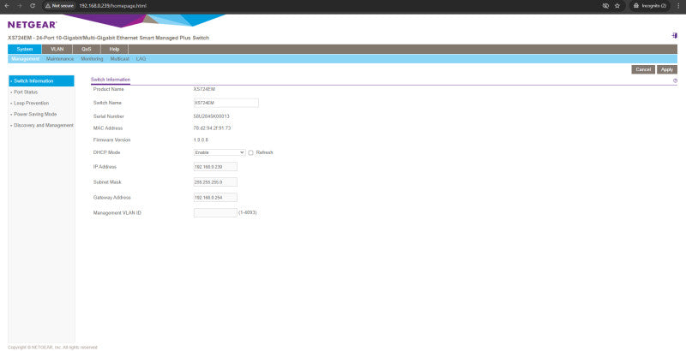Image resolution: width=686 pixels, height=351 pixels.
Task: Click the Cancel button
Action: pos(643,69)
